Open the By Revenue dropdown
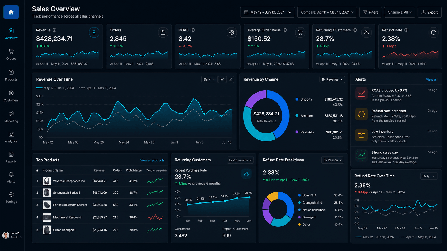This screenshot has height=251, width=447. tap(332, 79)
